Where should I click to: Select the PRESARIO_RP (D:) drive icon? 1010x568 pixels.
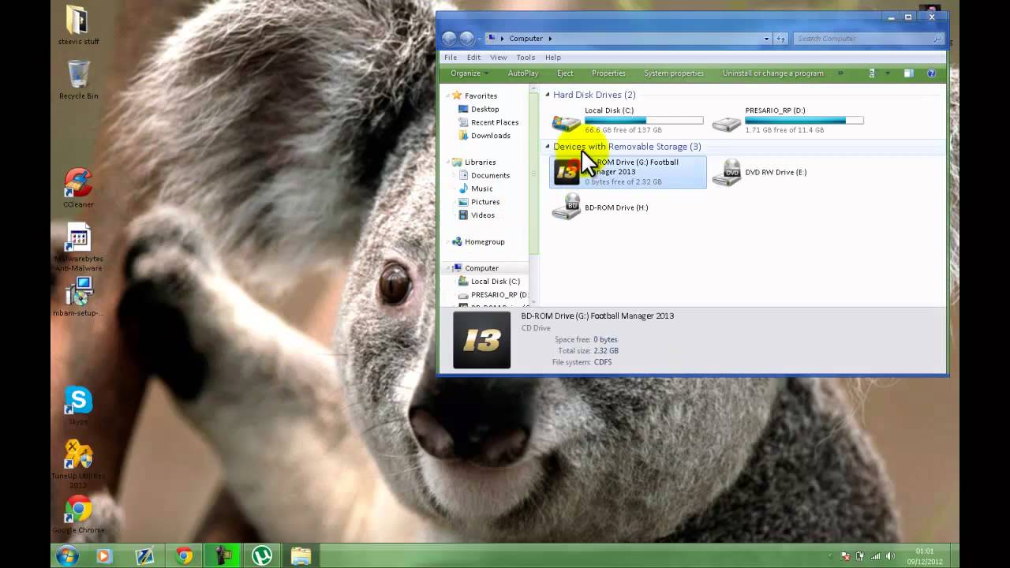point(726,122)
